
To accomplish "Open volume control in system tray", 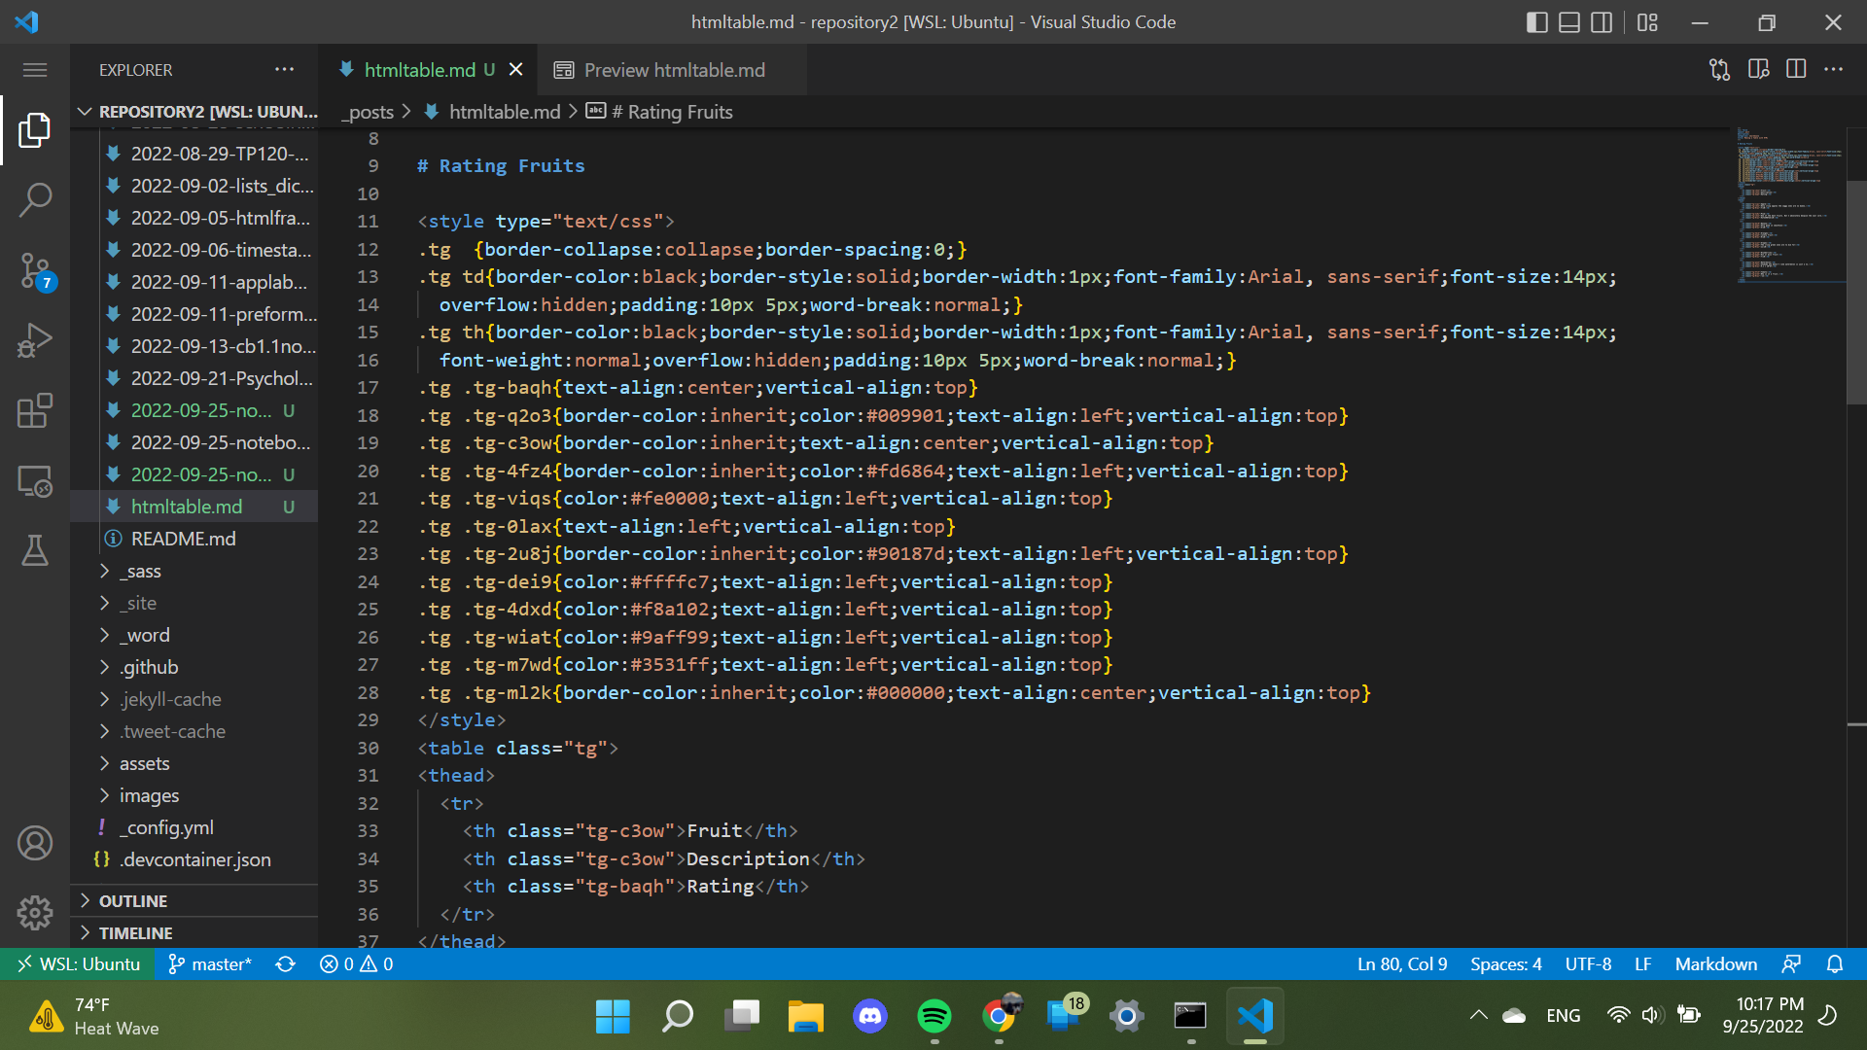I will [x=1652, y=1015].
